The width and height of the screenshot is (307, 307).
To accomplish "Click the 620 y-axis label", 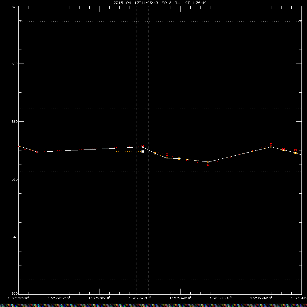I will click(x=15, y=7).
